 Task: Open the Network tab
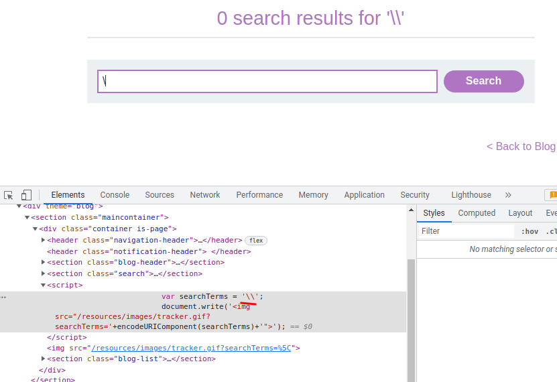point(205,195)
